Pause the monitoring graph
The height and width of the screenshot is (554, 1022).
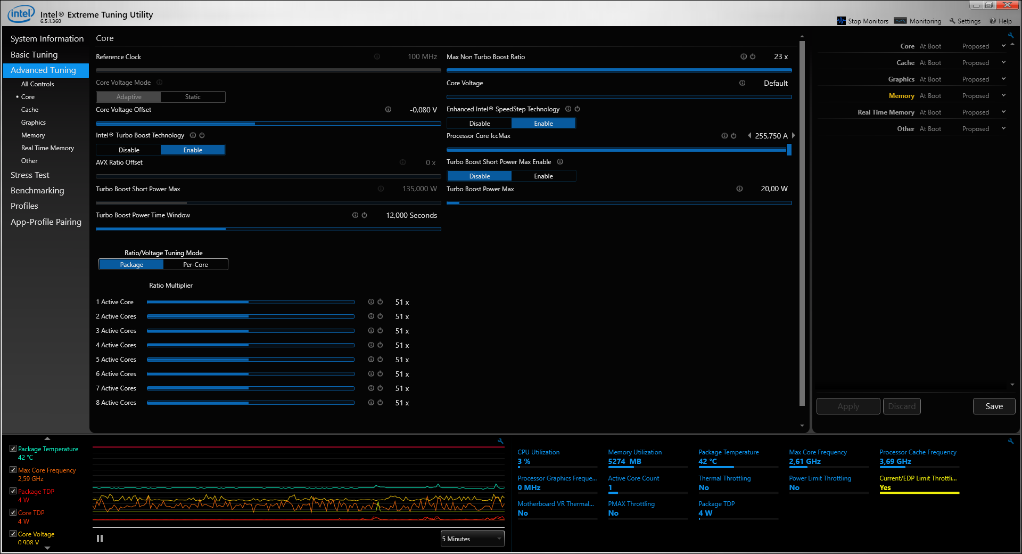click(x=100, y=539)
